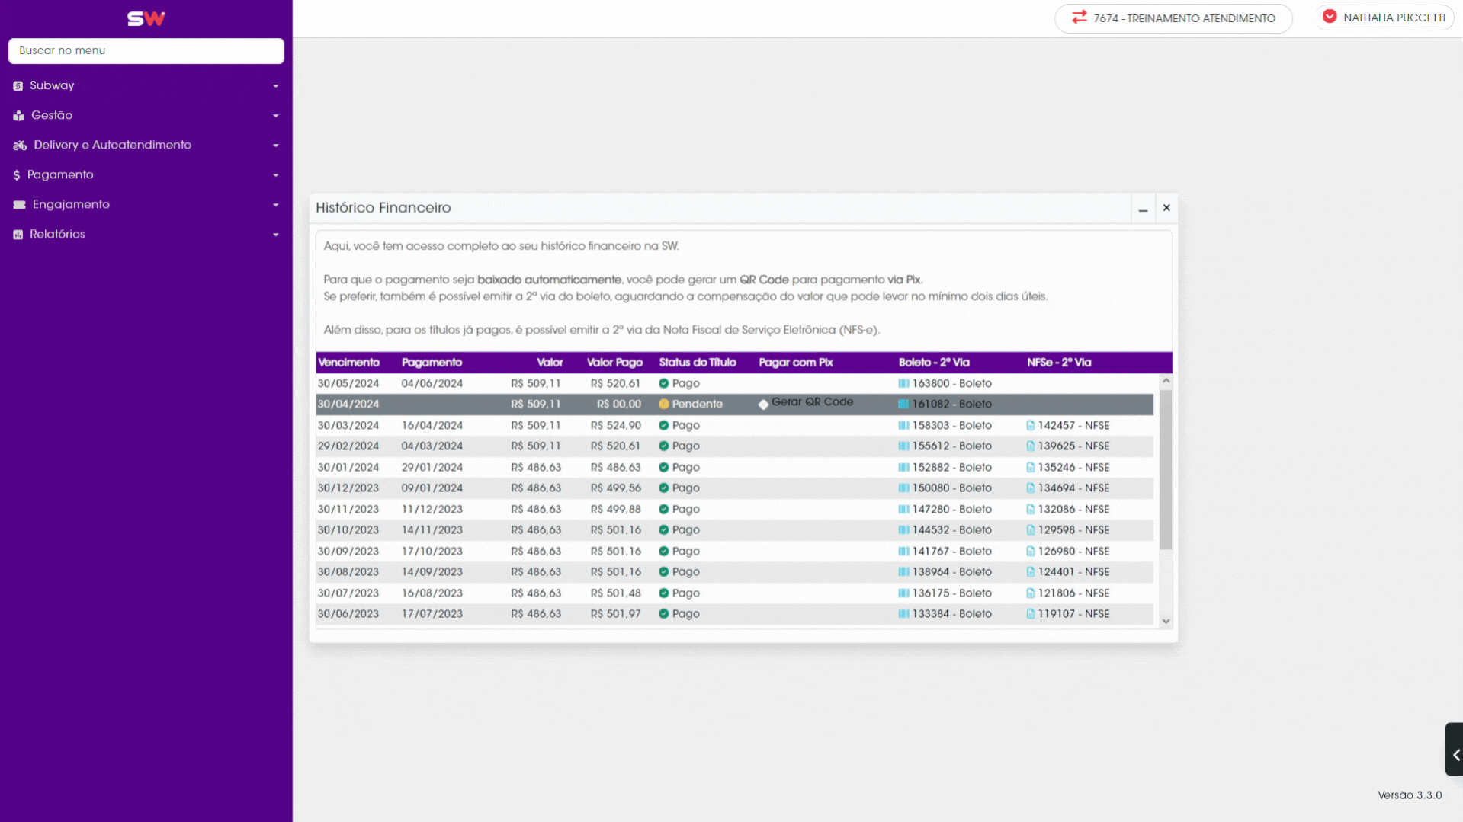Click the SW logo in sidebar
The height and width of the screenshot is (822, 1463).
click(x=146, y=18)
